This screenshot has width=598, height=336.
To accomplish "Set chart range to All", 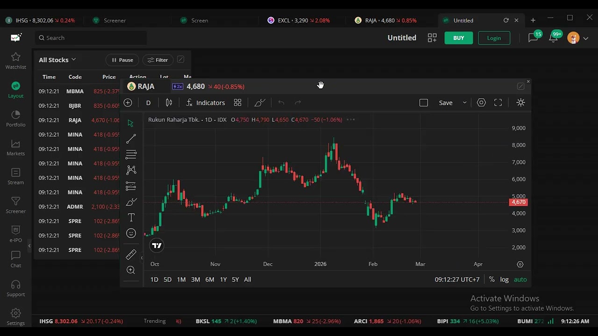I will coord(248,280).
